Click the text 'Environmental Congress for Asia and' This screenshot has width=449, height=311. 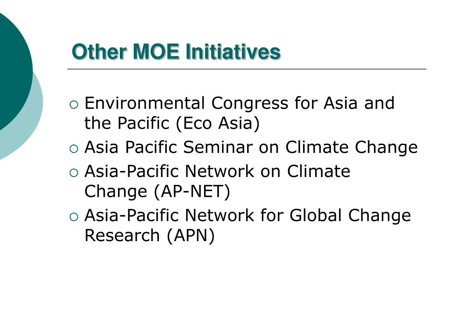click(239, 103)
